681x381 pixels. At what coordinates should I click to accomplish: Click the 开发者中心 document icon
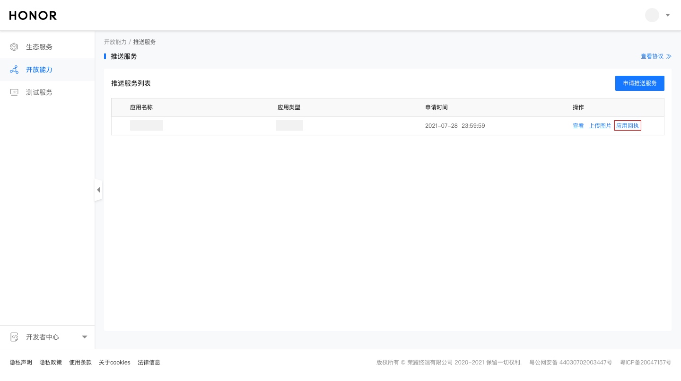[x=14, y=337]
